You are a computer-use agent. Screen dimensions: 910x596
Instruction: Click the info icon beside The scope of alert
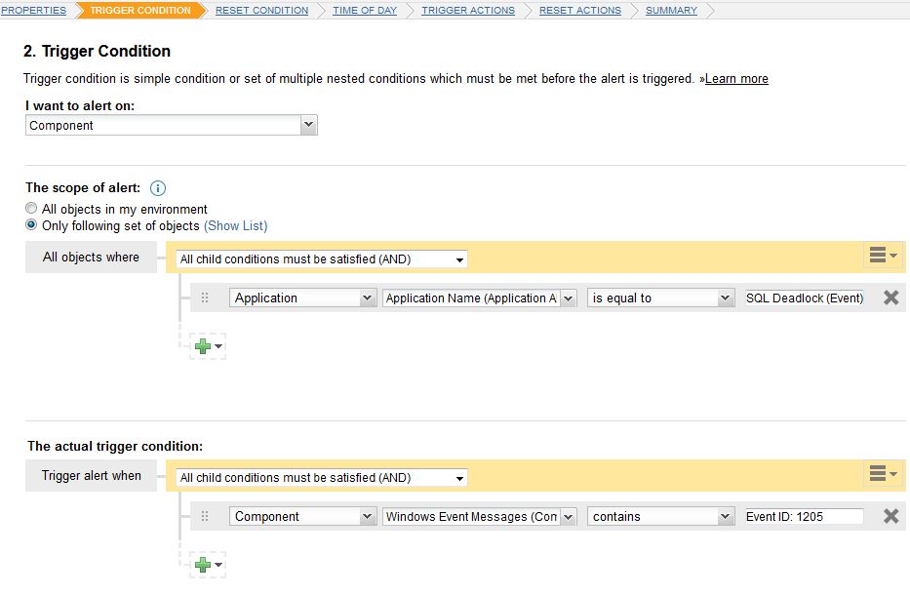(x=157, y=188)
